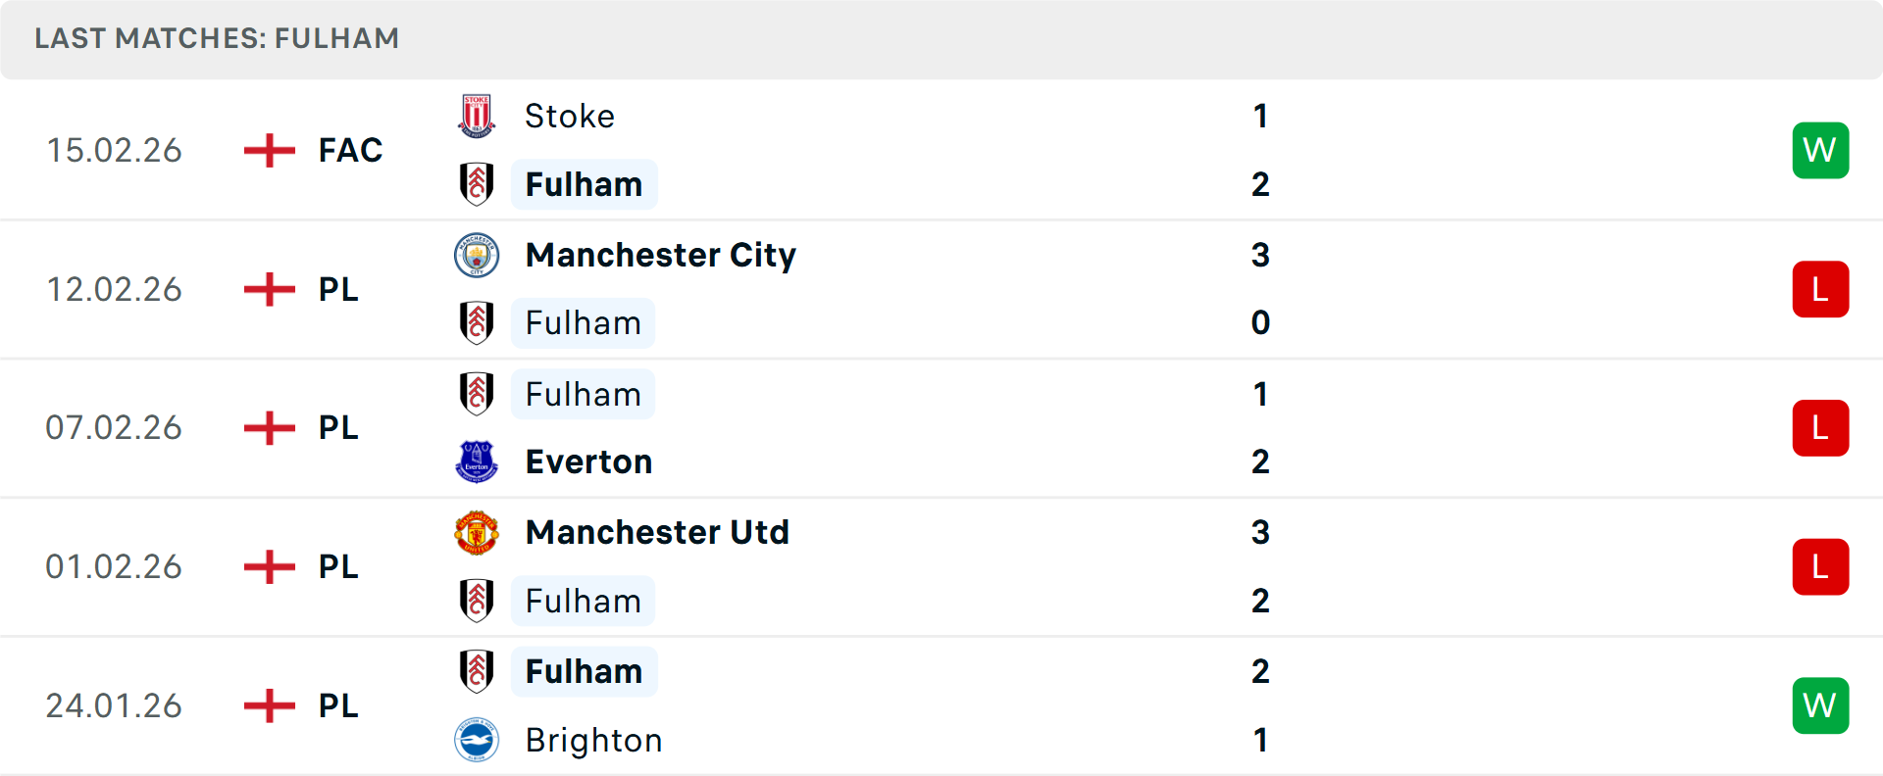Click the England flag on the 24.01.26 row
The width and height of the screenshot is (1883, 776).
pos(268,704)
